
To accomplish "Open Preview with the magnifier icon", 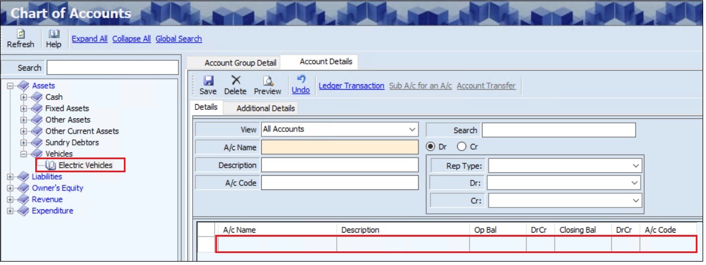I will click(268, 81).
